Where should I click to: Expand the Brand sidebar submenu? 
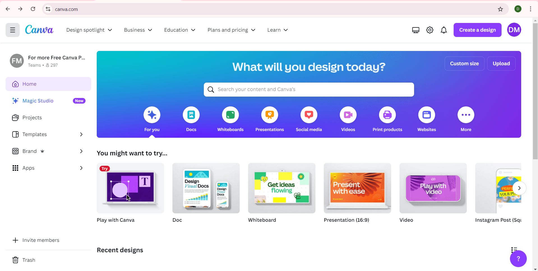(x=81, y=151)
